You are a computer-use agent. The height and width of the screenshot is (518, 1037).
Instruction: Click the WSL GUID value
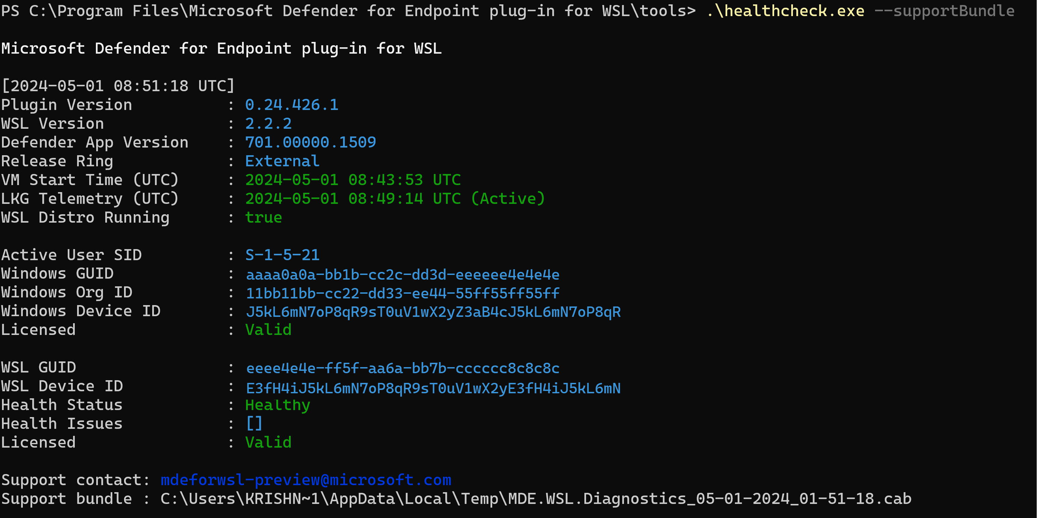point(403,368)
